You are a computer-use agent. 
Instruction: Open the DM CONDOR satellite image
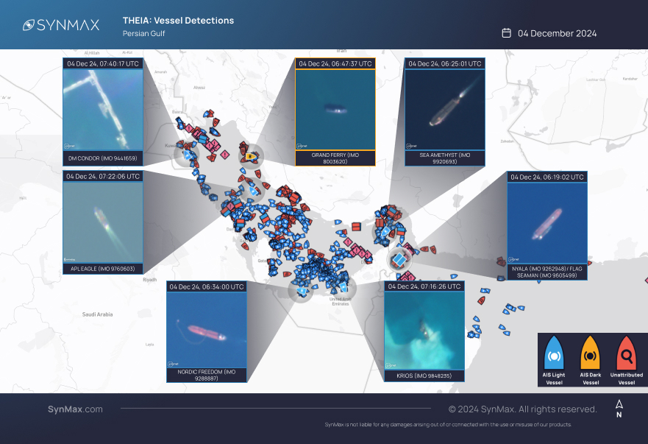pyautogui.click(x=103, y=109)
